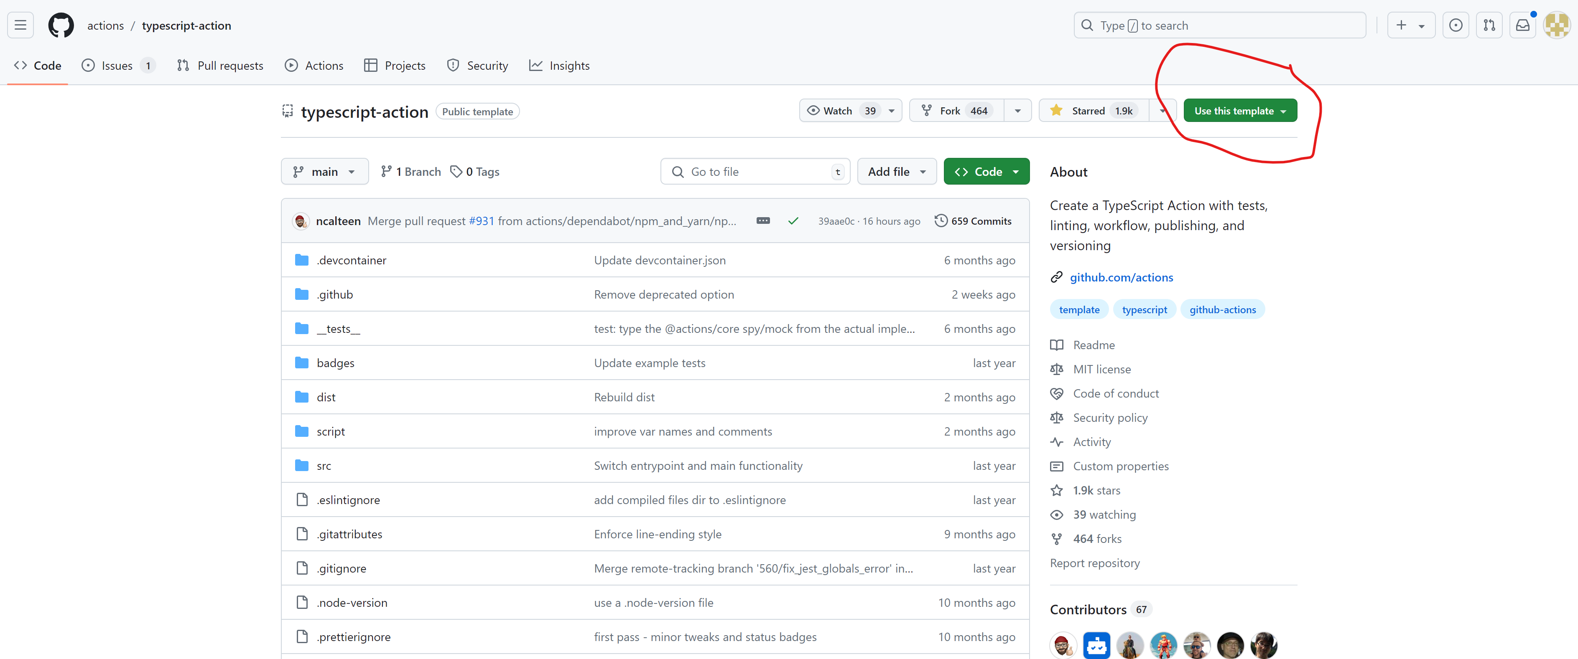Click the 39 watching eye icon
Viewport: 1578px width, 659px height.
(x=1056, y=515)
